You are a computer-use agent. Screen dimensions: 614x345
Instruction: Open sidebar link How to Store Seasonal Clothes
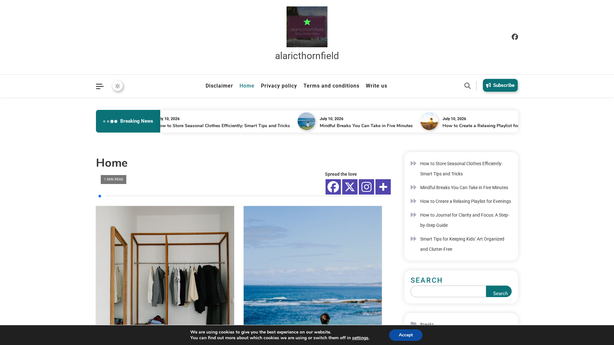coord(461,169)
